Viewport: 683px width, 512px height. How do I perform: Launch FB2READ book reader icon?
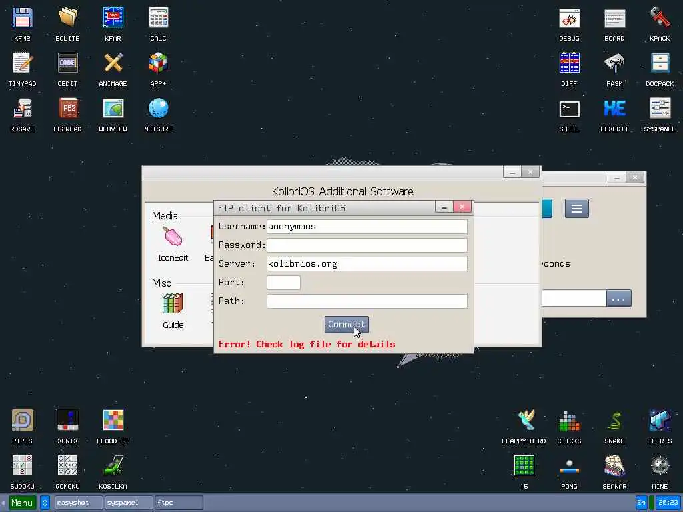(67, 109)
